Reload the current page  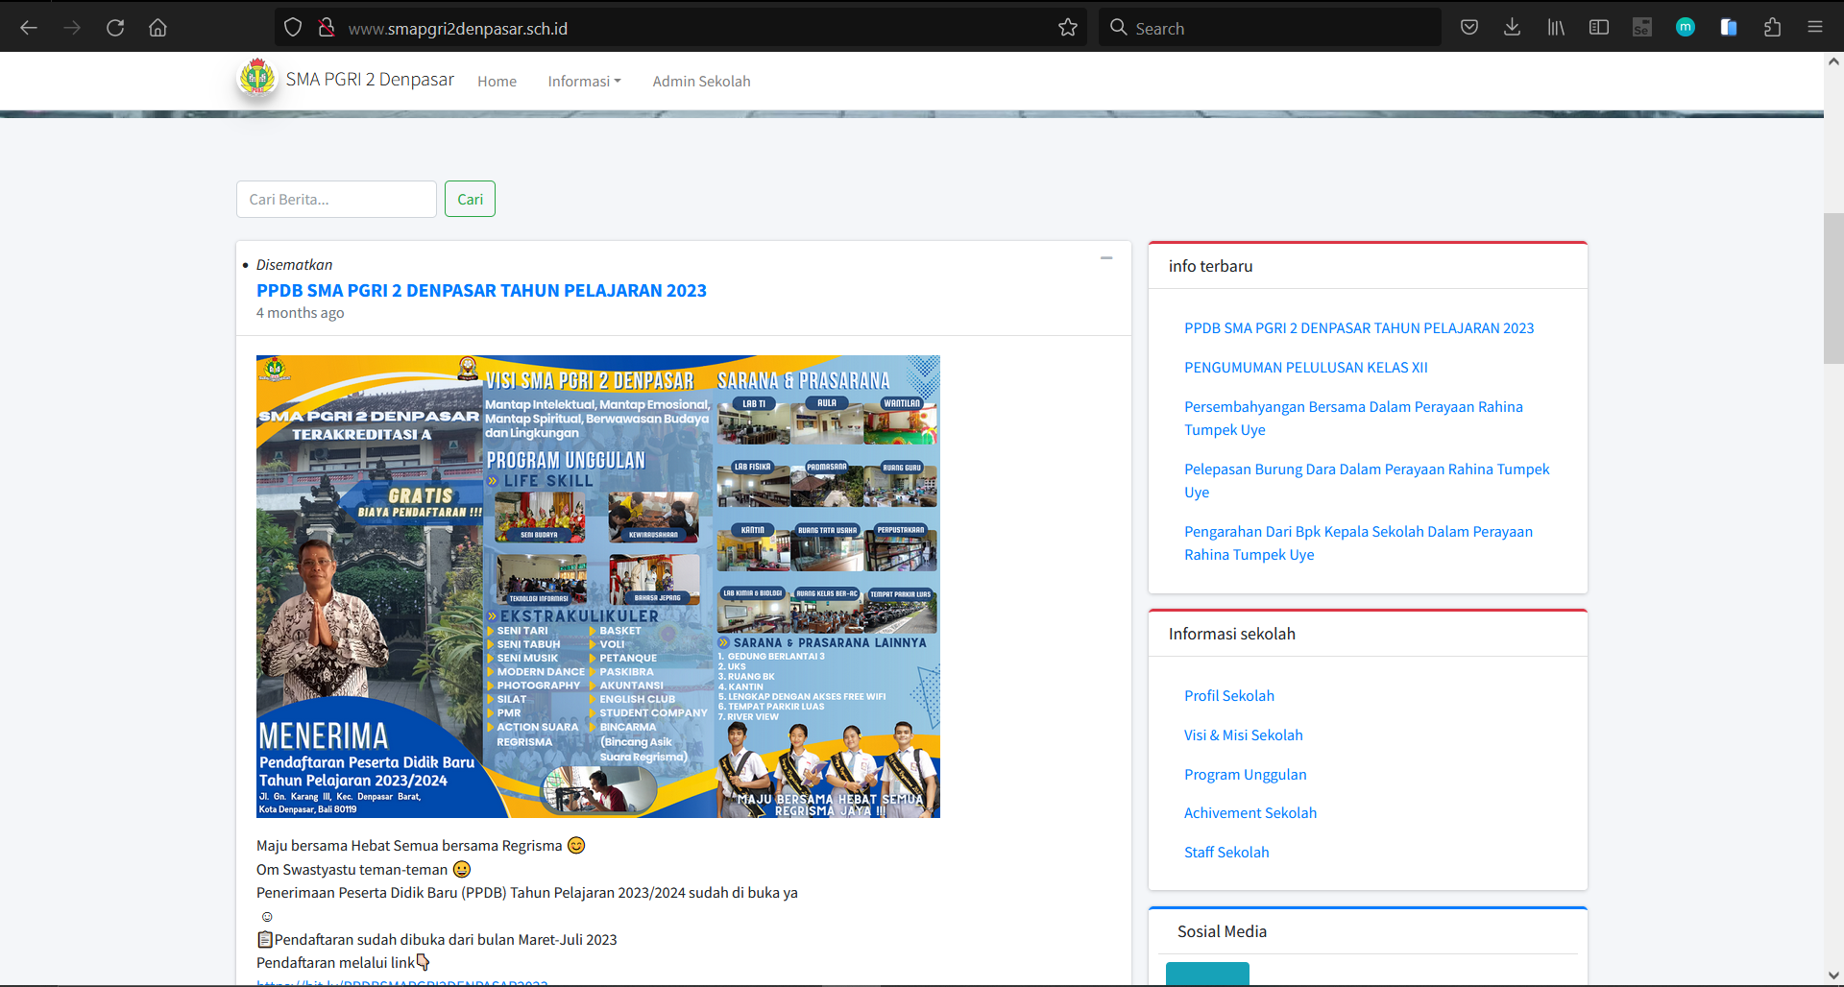115,27
